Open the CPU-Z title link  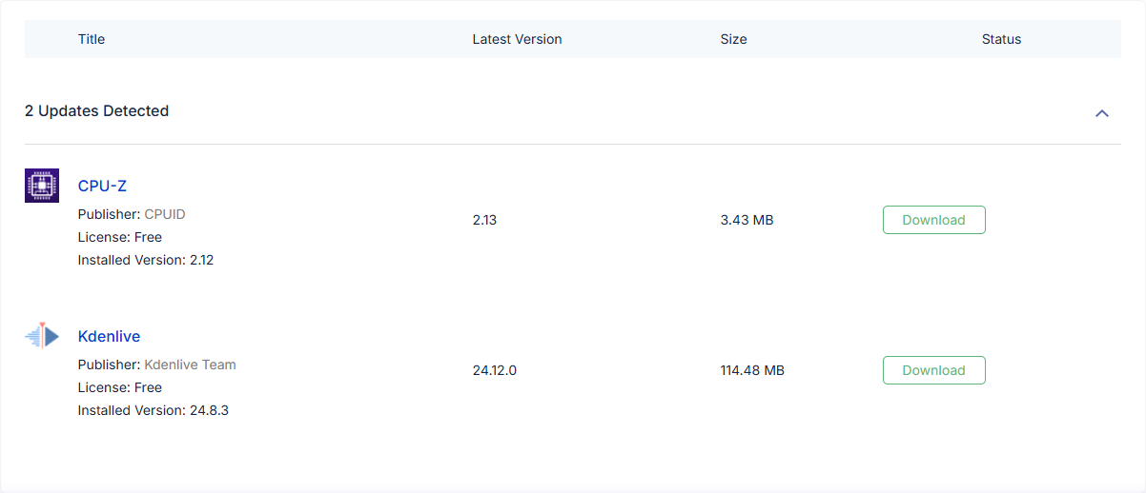102,186
